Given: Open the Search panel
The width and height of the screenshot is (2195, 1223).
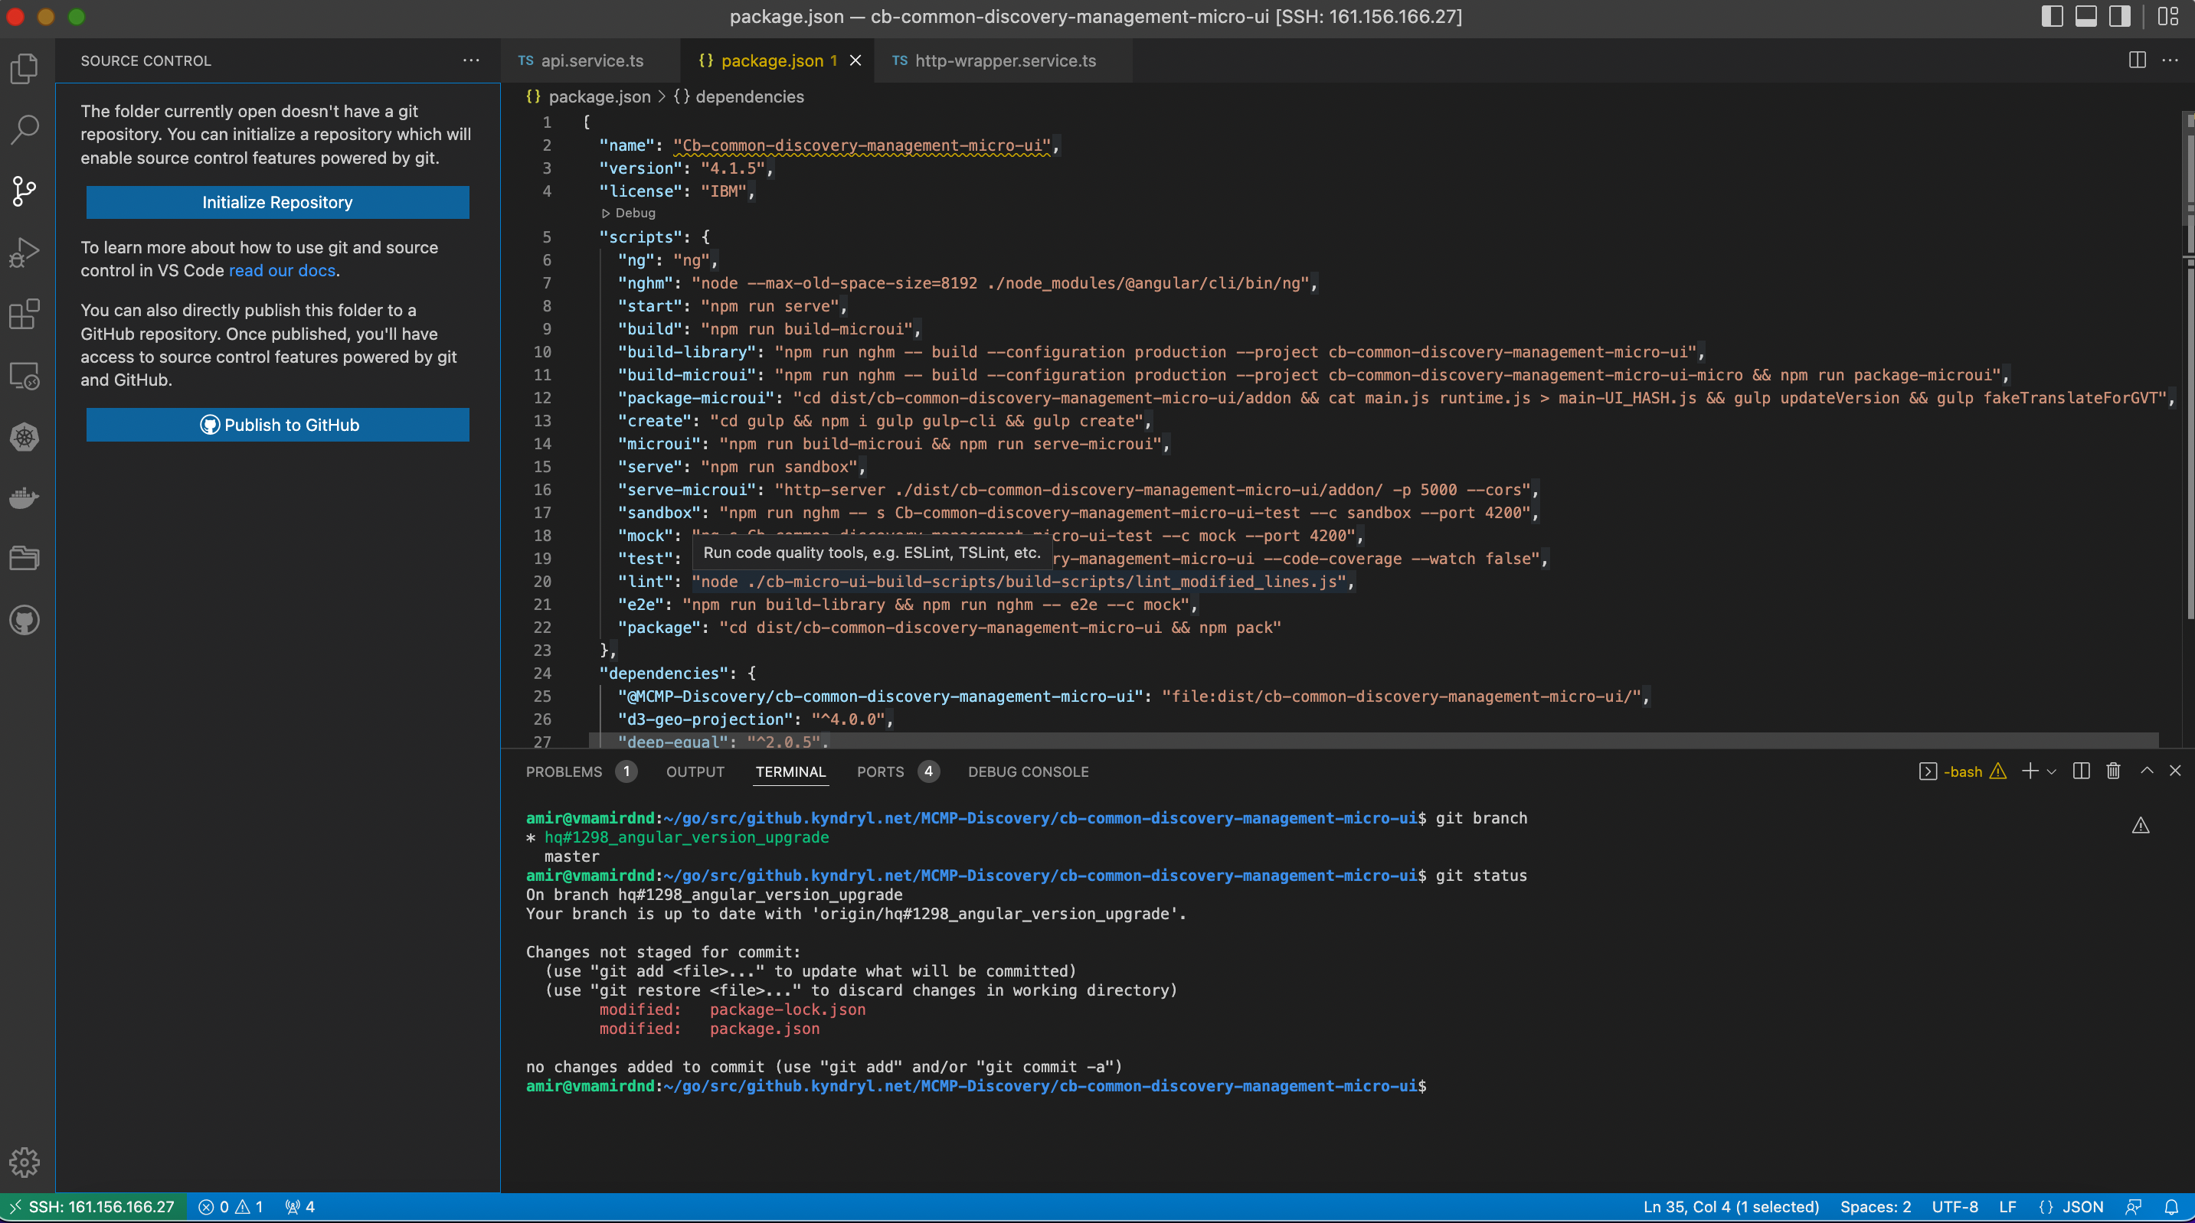Looking at the screenshot, I should [x=24, y=129].
